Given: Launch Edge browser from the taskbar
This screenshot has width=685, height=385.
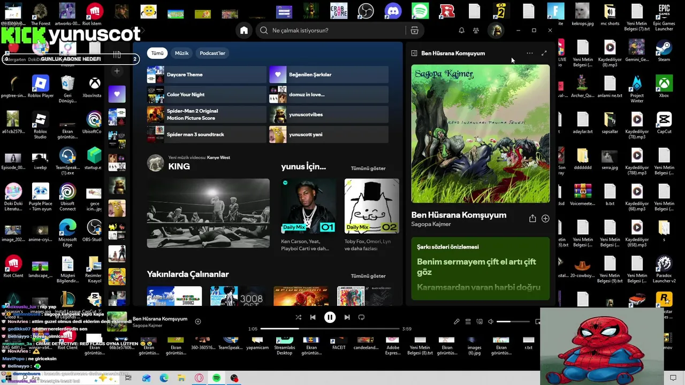Looking at the screenshot, I should 164,378.
